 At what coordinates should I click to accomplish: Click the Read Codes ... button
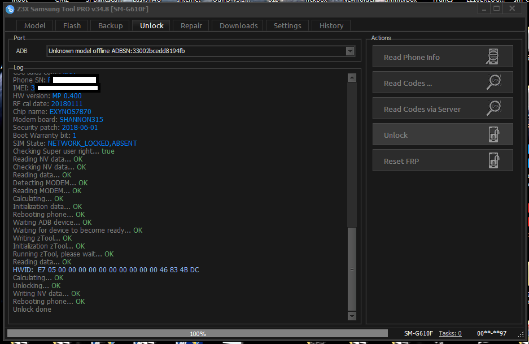click(443, 82)
